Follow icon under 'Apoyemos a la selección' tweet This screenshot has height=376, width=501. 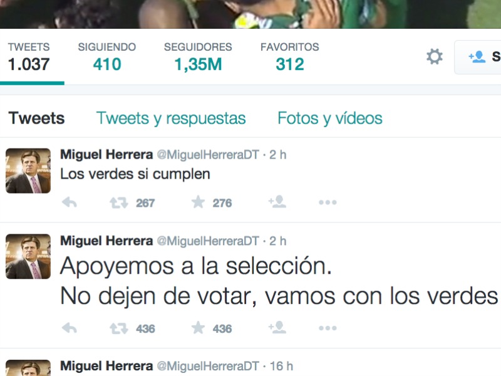(277, 327)
